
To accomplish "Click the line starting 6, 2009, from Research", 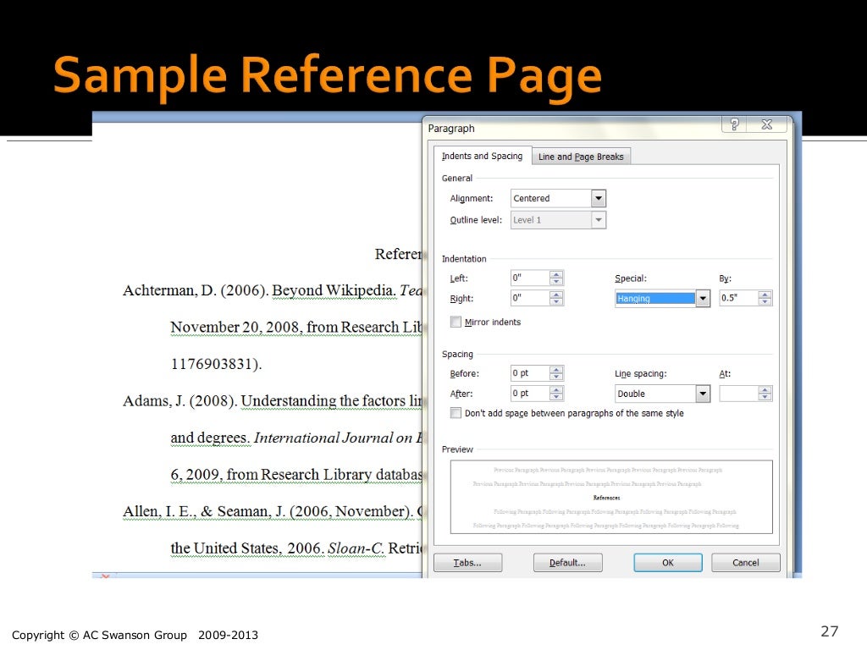I will pos(295,475).
